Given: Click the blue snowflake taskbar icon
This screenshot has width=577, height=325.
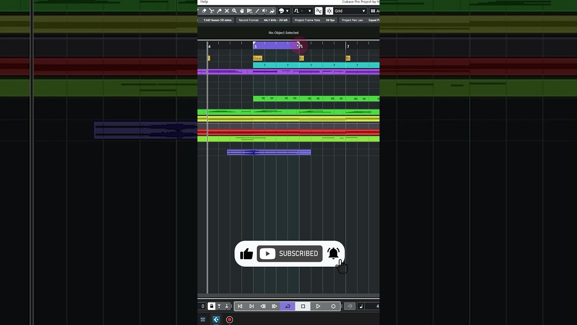Looking at the screenshot, I should pyautogui.click(x=203, y=320).
